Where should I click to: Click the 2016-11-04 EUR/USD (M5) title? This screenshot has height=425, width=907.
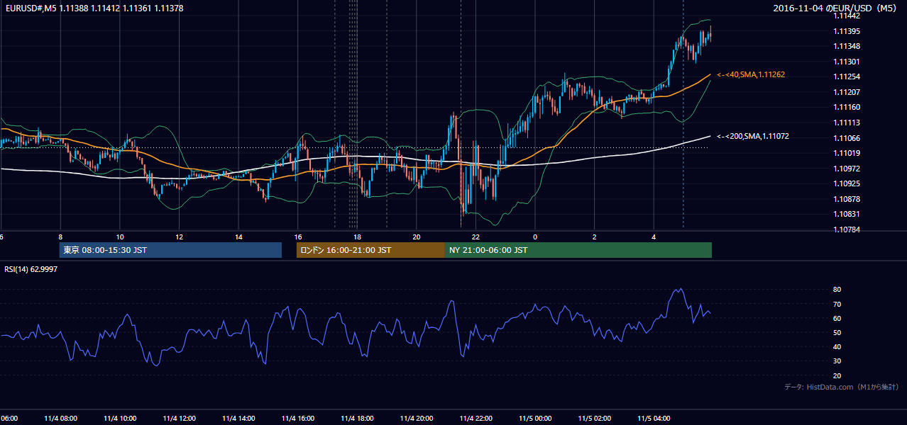(x=835, y=8)
